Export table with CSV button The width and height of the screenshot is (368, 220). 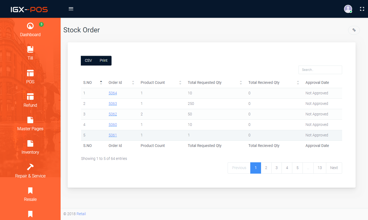88,61
